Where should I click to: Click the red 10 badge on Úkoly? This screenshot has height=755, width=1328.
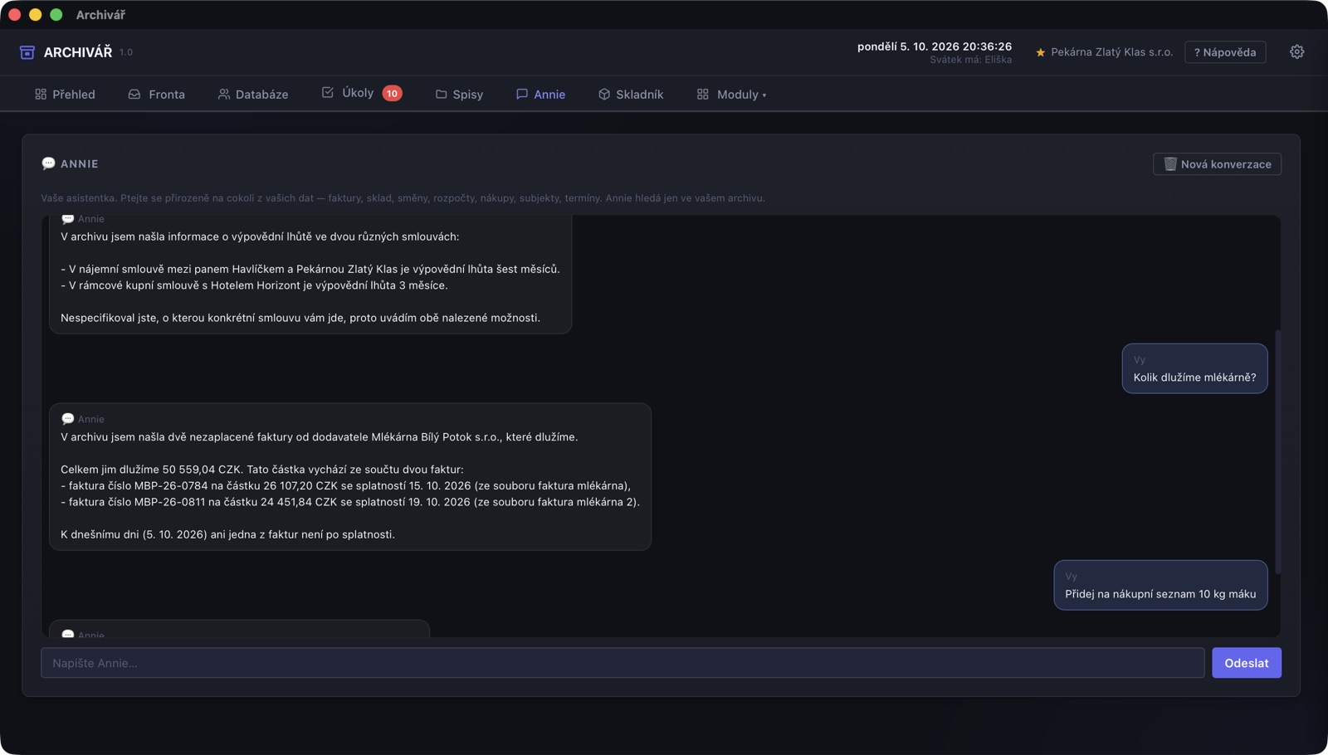tap(392, 93)
